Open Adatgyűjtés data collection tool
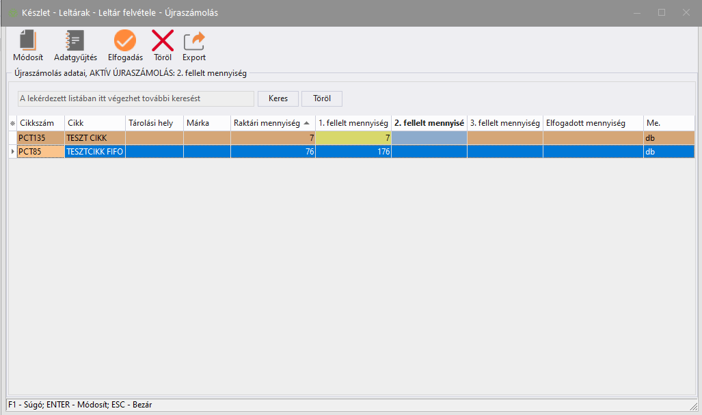Image resolution: width=702 pixels, height=415 pixels. click(x=75, y=42)
